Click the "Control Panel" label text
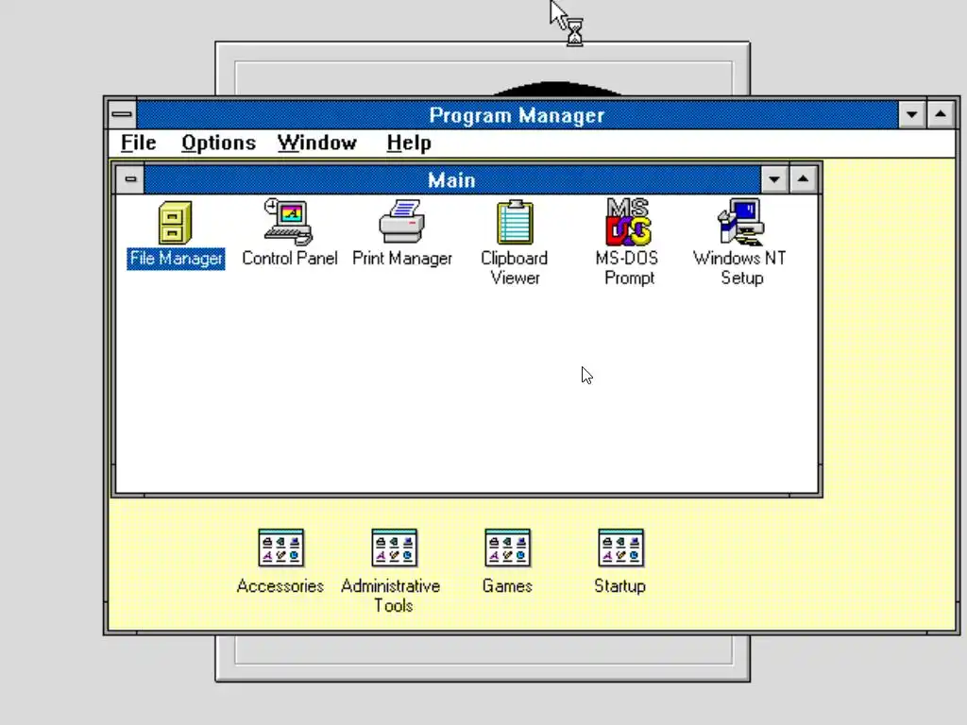This screenshot has height=725, width=967. tap(289, 259)
